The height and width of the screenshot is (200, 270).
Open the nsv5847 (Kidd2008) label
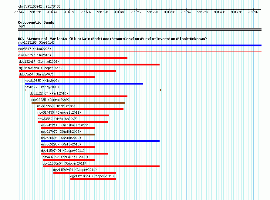click(35, 49)
